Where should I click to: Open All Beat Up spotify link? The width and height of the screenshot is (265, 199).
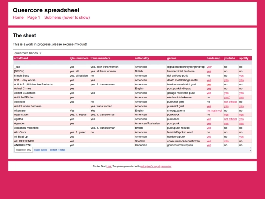tap(241, 137)
